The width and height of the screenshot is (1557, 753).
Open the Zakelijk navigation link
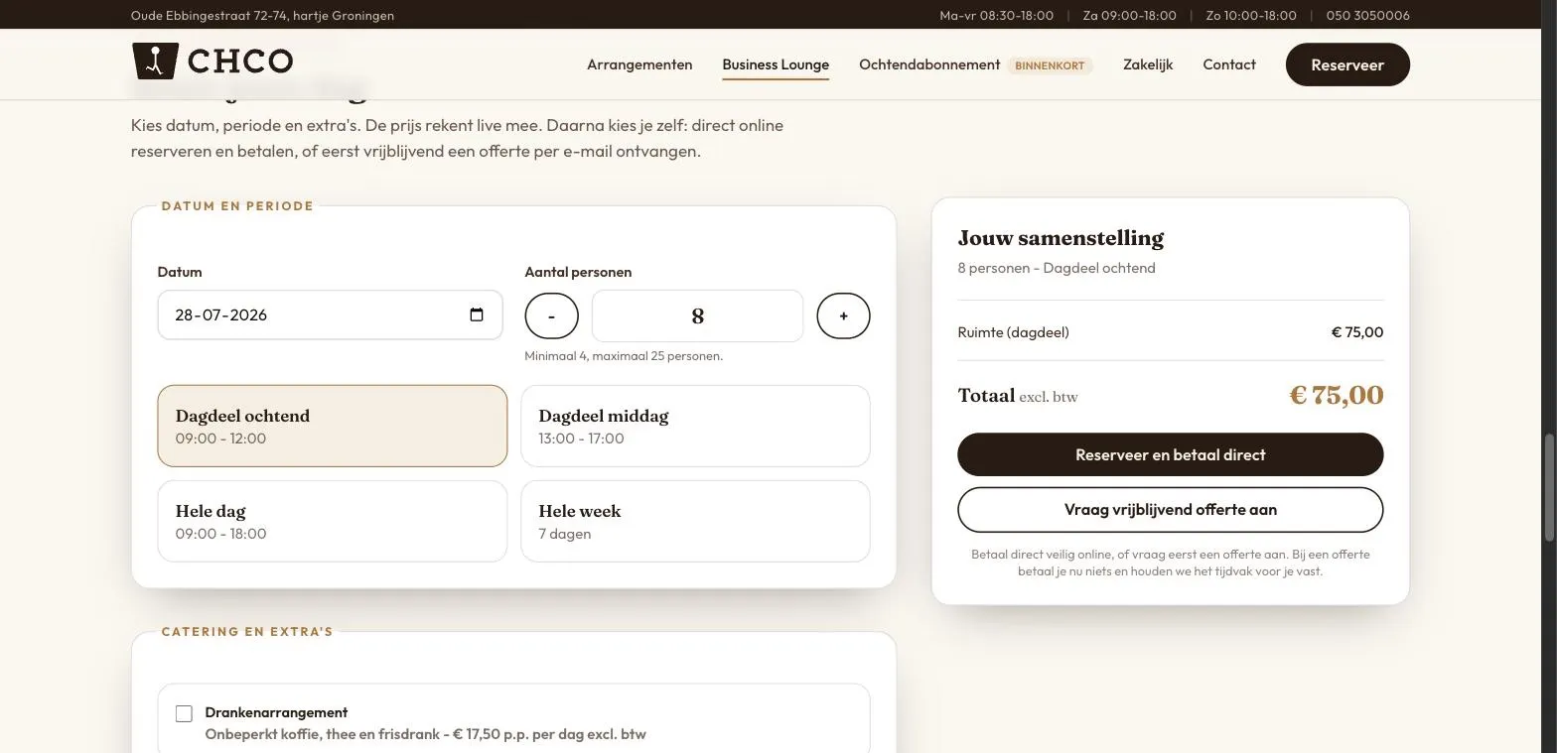(x=1148, y=64)
